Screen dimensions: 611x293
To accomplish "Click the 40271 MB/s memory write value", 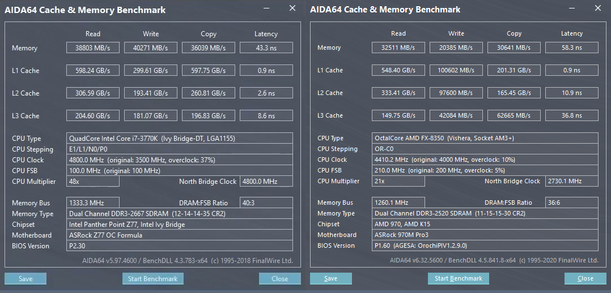I will (151, 48).
